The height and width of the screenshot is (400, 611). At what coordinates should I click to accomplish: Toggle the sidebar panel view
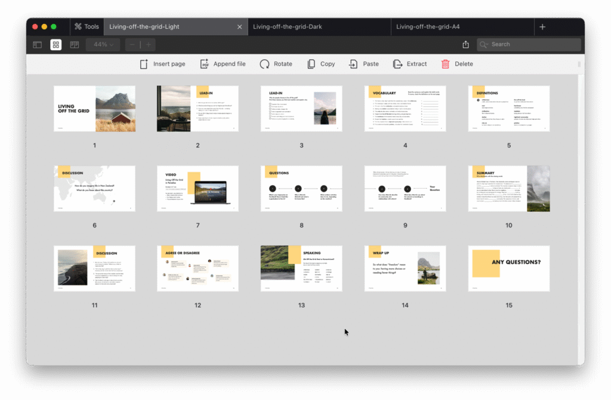coord(37,44)
